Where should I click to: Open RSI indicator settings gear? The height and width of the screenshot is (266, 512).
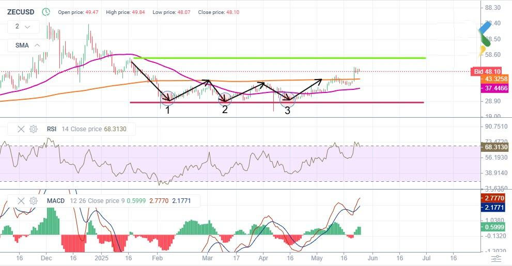tap(34, 129)
